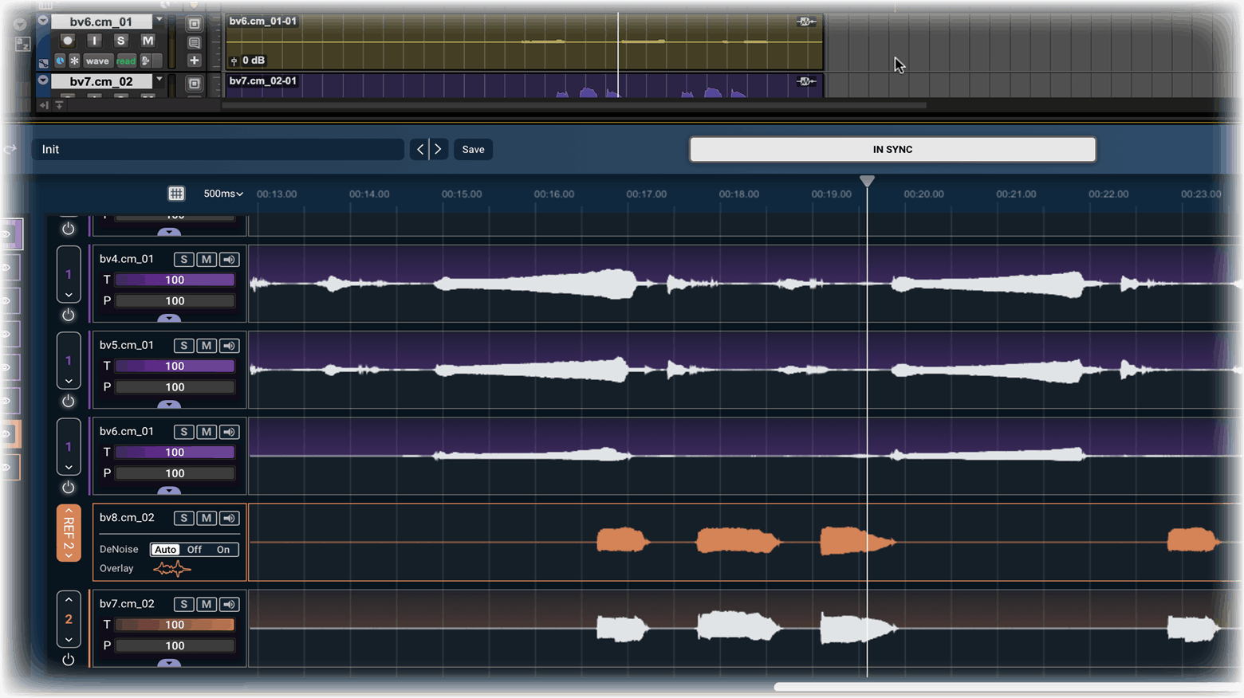
Task: Solo the bv5.cm_01 track in plugin
Action: point(183,345)
